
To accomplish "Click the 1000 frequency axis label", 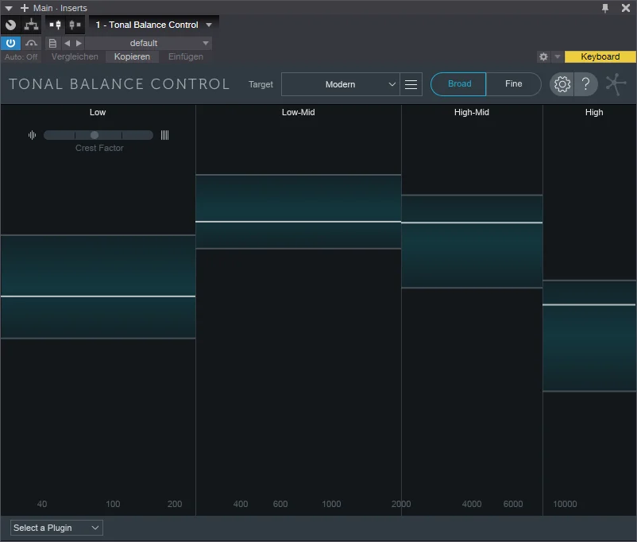I will (x=331, y=504).
